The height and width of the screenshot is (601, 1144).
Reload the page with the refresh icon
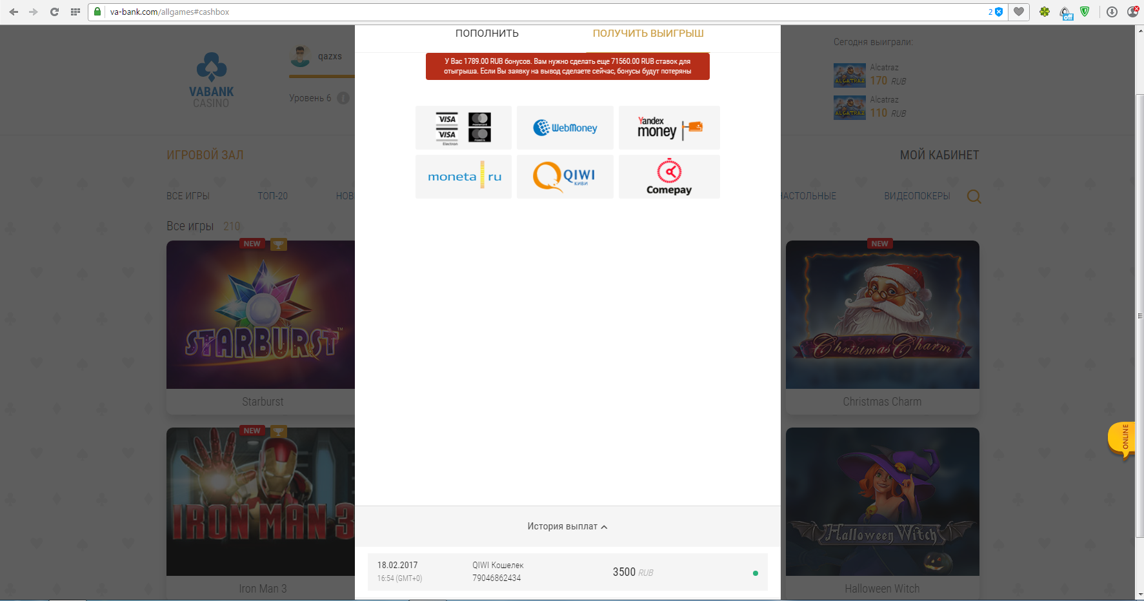[x=54, y=12]
